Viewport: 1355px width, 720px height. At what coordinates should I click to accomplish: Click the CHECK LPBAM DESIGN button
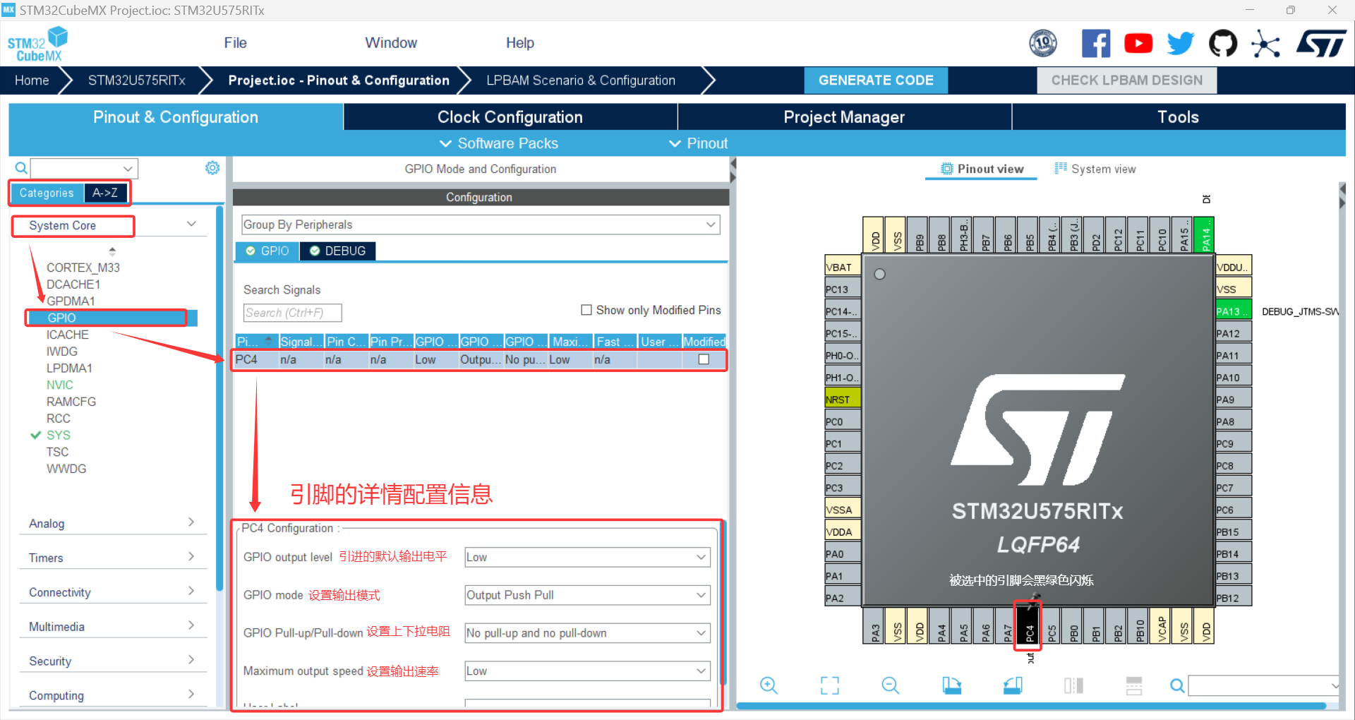click(x=1127, y=80)
